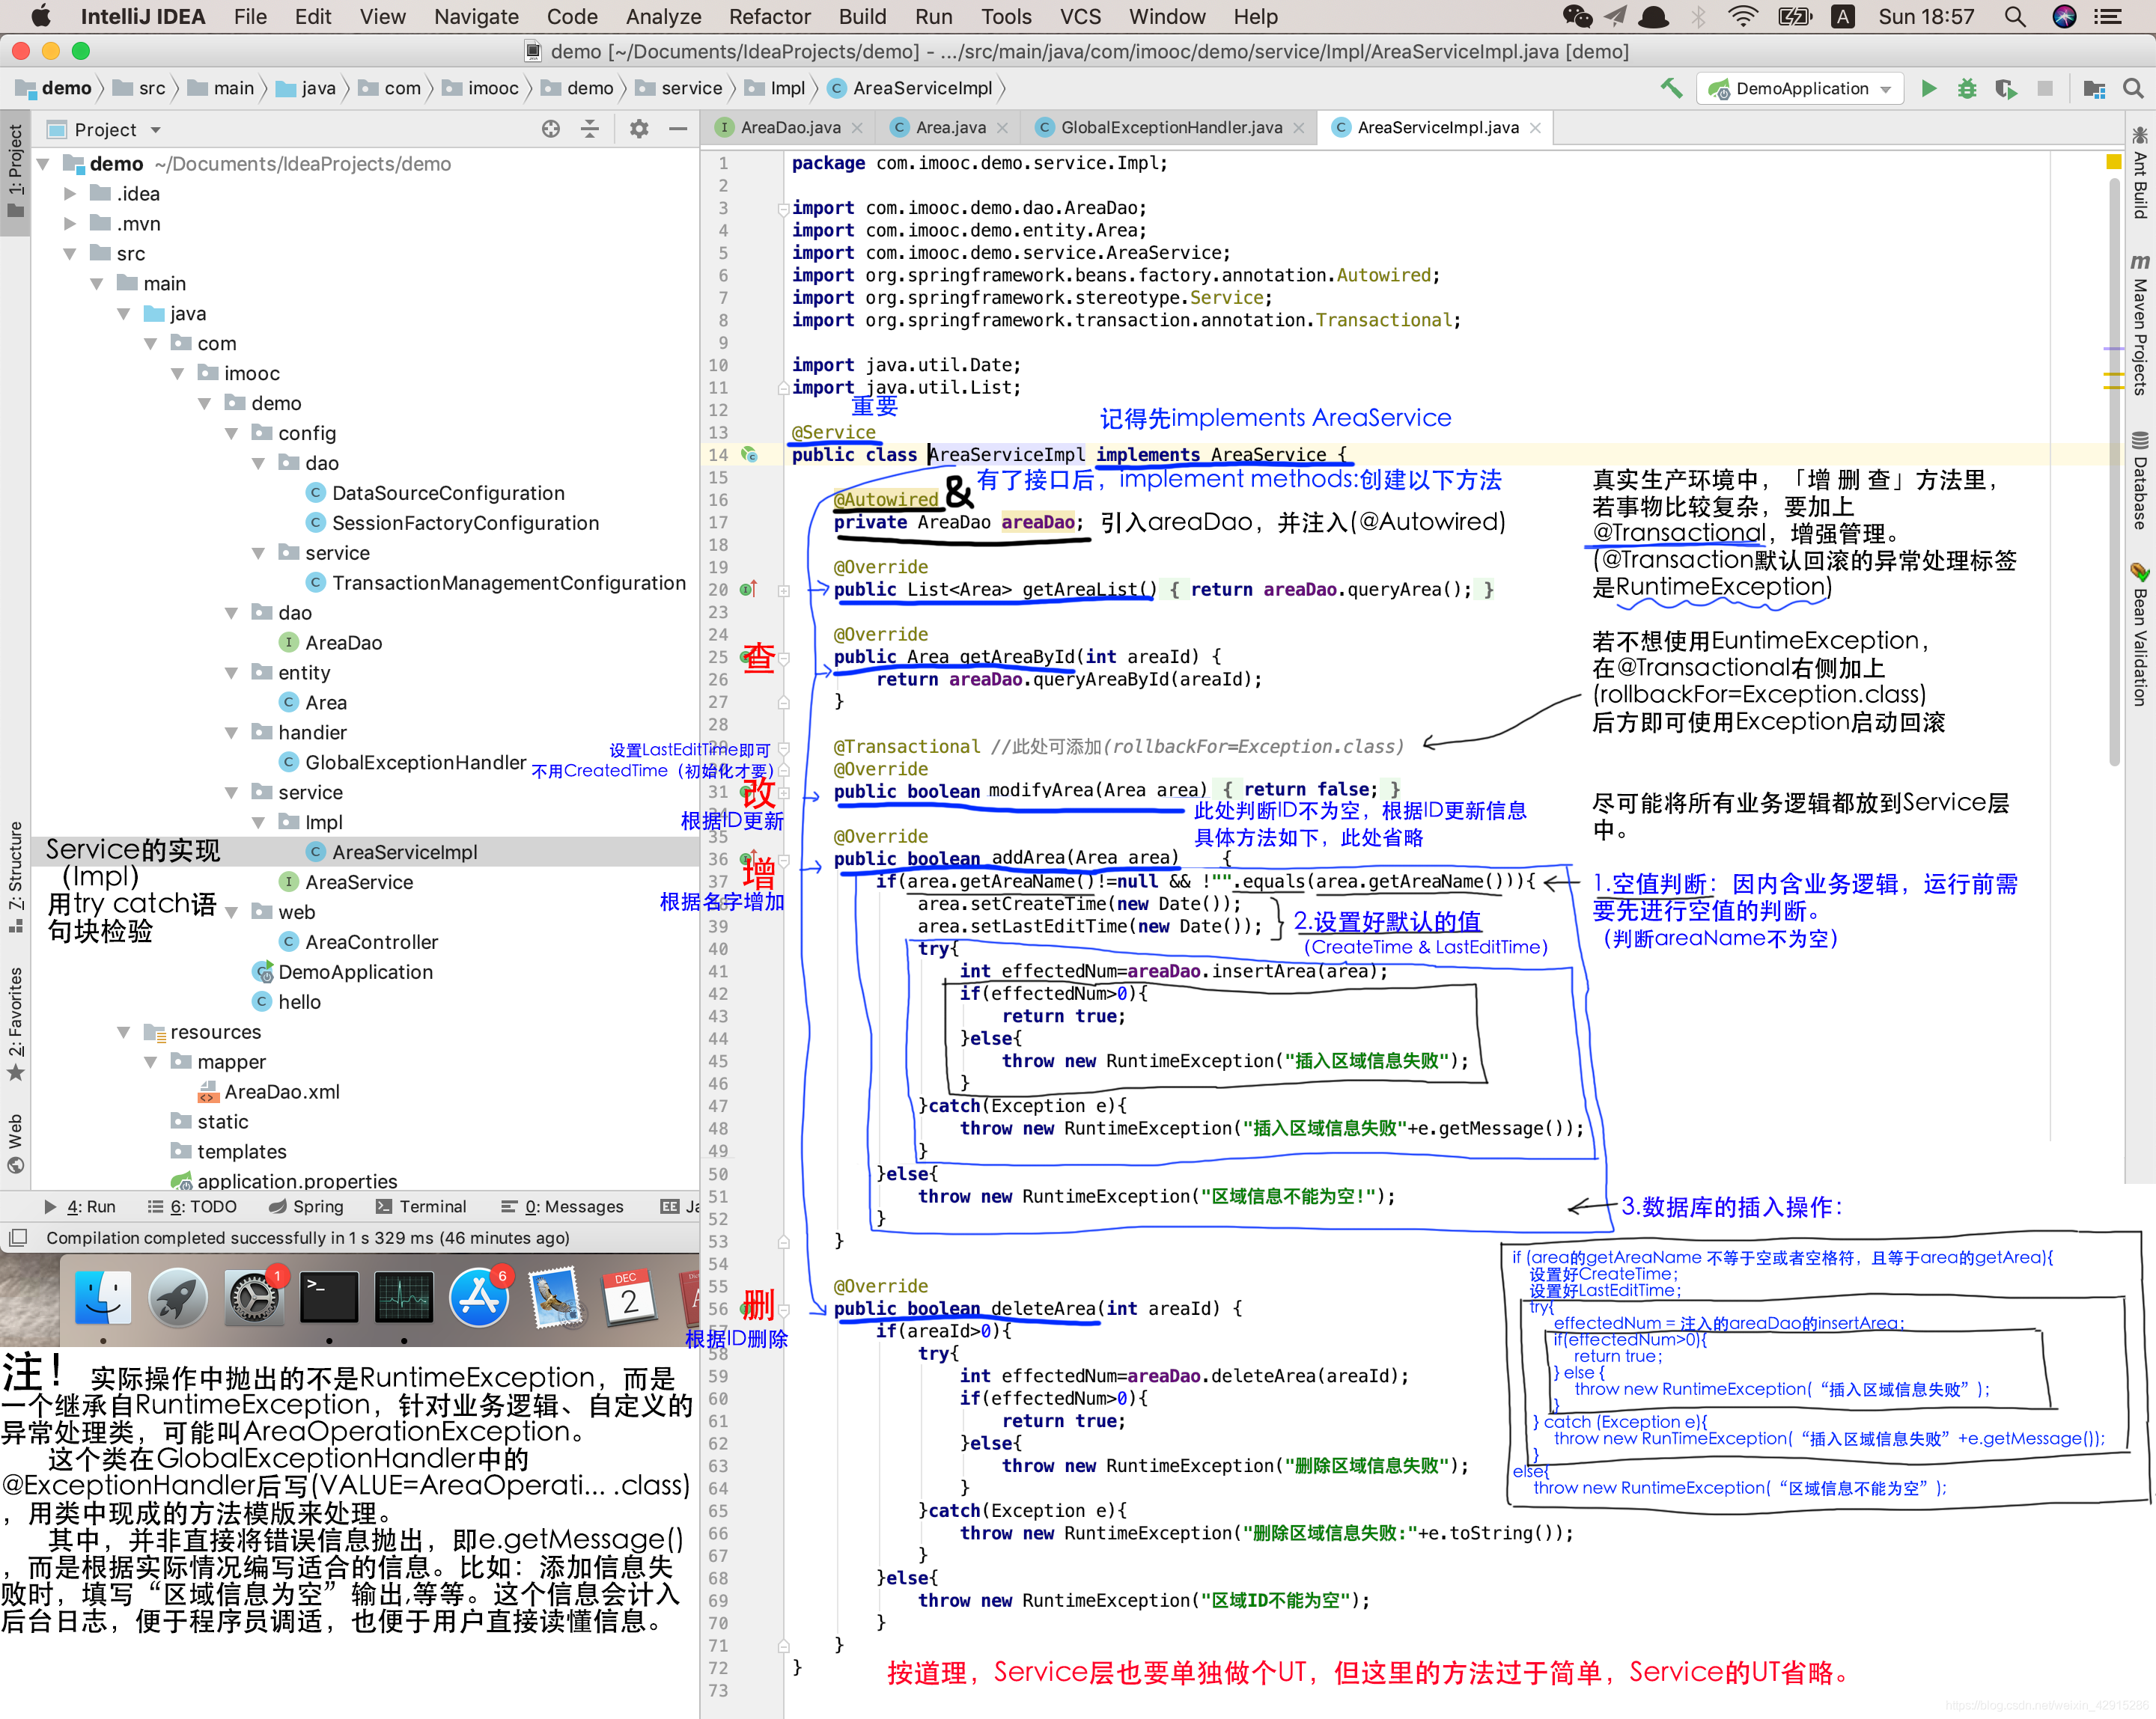Select AreaDao.xml in the project tree
The height and width of the screenshot is (1719, 2156).
(281, 1093)
